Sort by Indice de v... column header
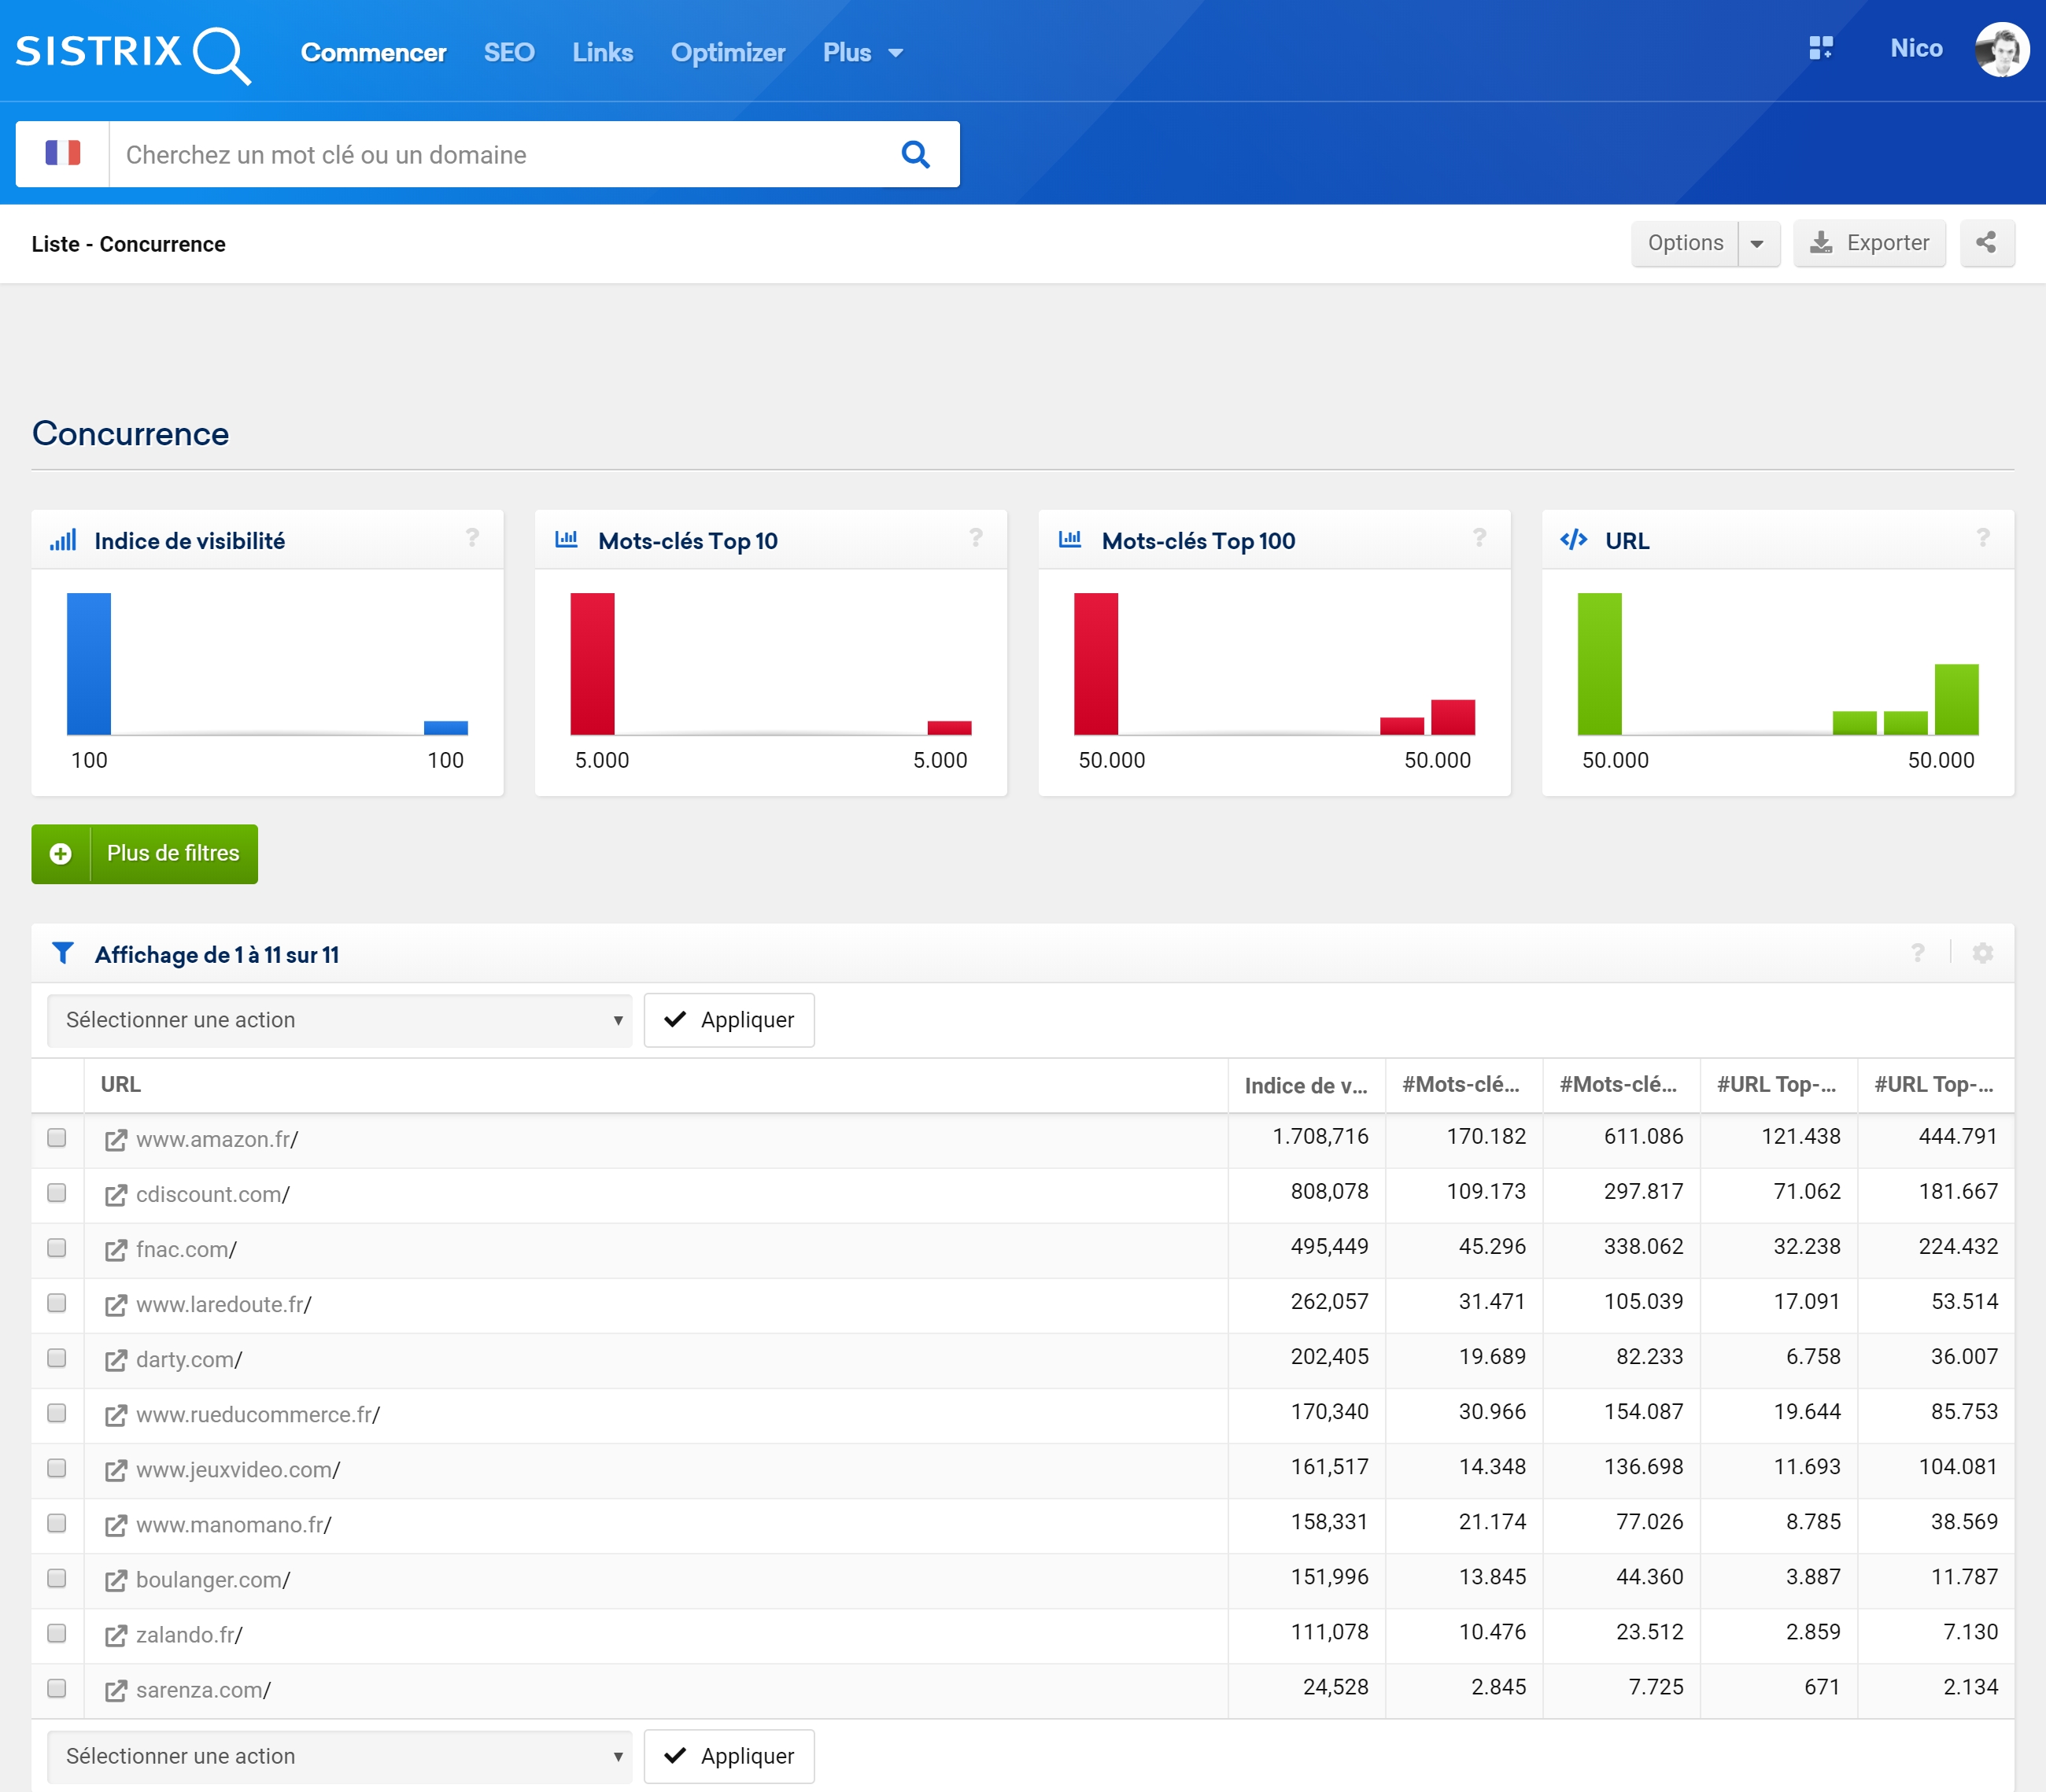2046x1792 pixels. (1306, 1085)
